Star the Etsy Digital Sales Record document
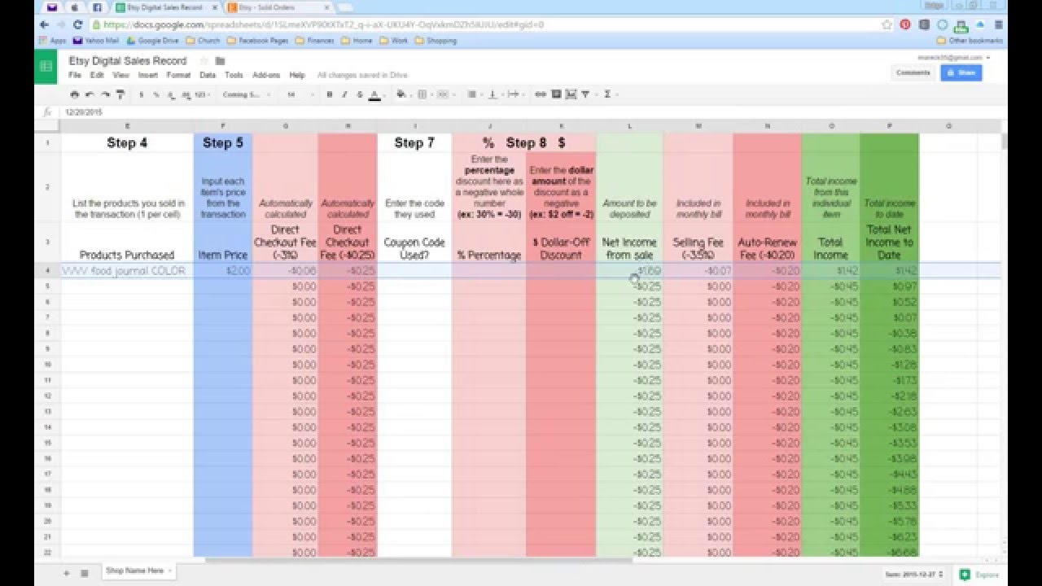The width and height of the screenshot is (1042, 586). point(204,61)
